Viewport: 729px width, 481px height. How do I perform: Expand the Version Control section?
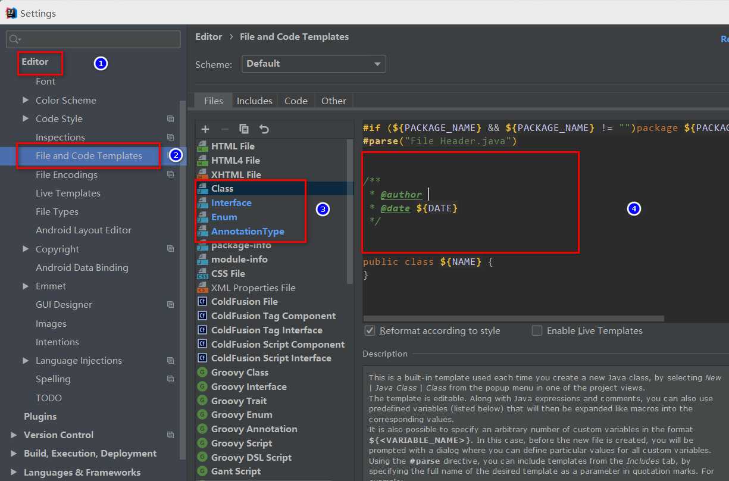point(14,435)
